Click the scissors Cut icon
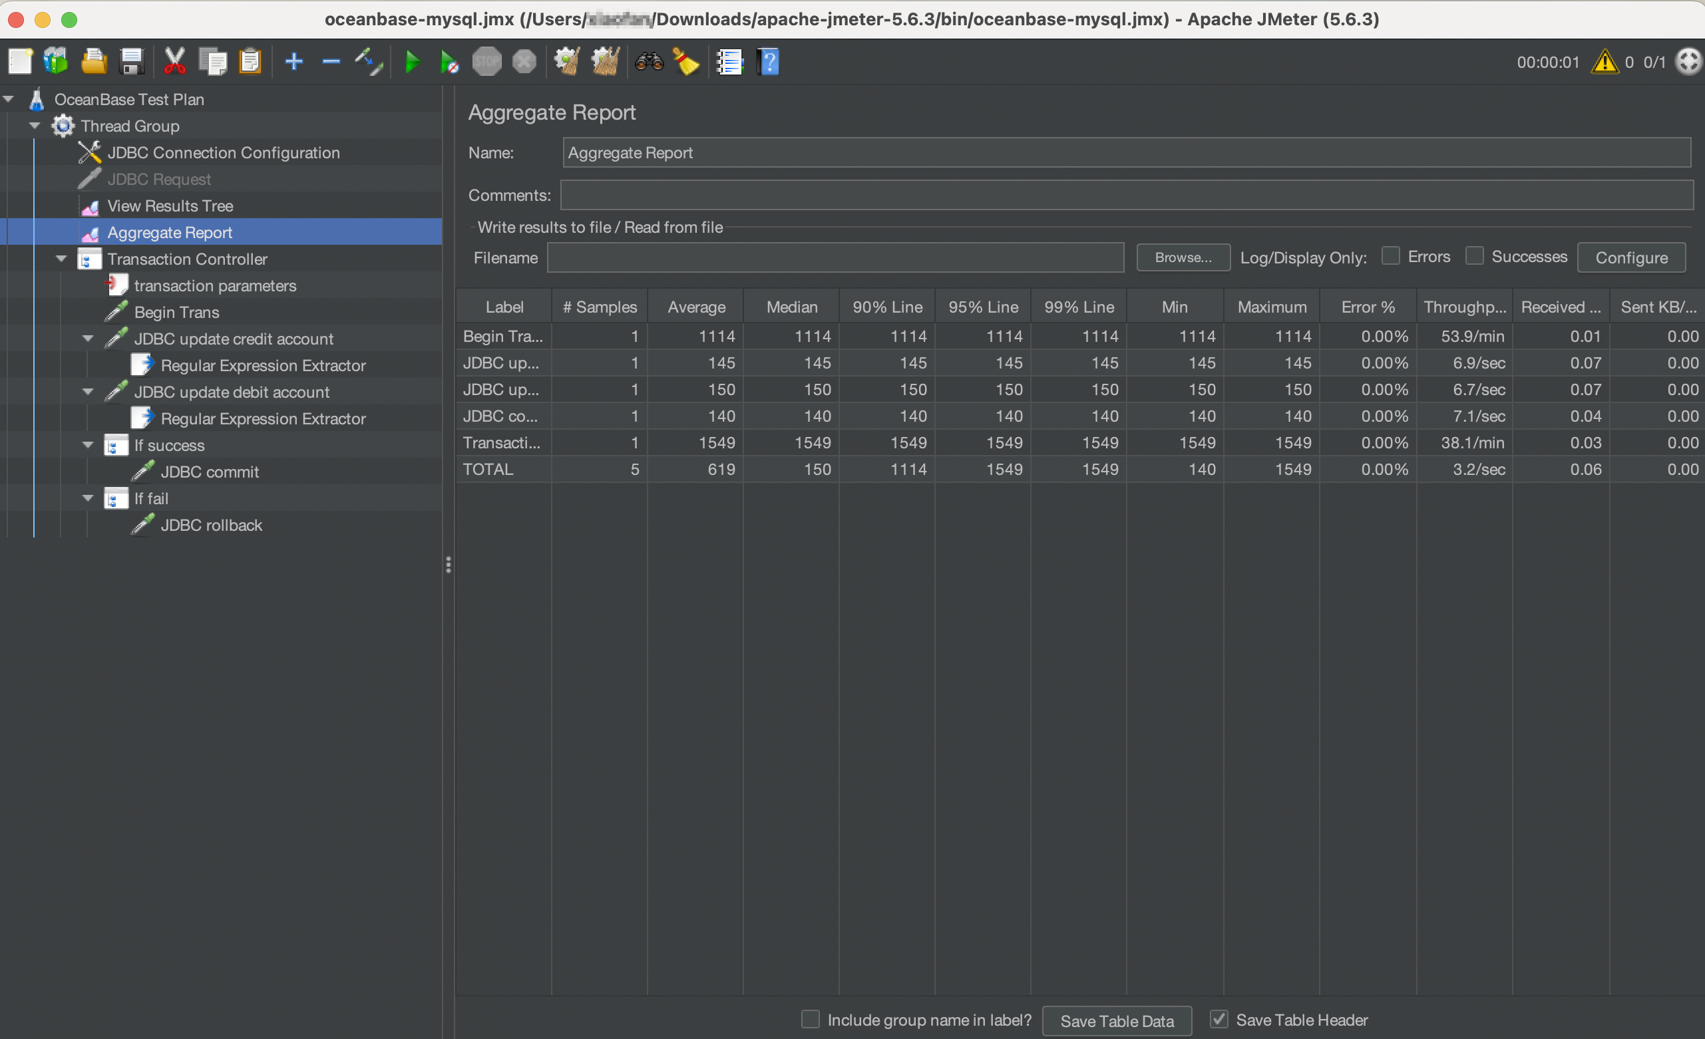Viewport: 1705px width, 1039px height. tap(174, 63)
